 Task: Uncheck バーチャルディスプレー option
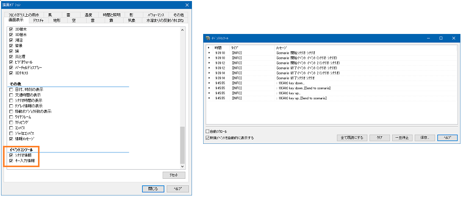[11, 67]
